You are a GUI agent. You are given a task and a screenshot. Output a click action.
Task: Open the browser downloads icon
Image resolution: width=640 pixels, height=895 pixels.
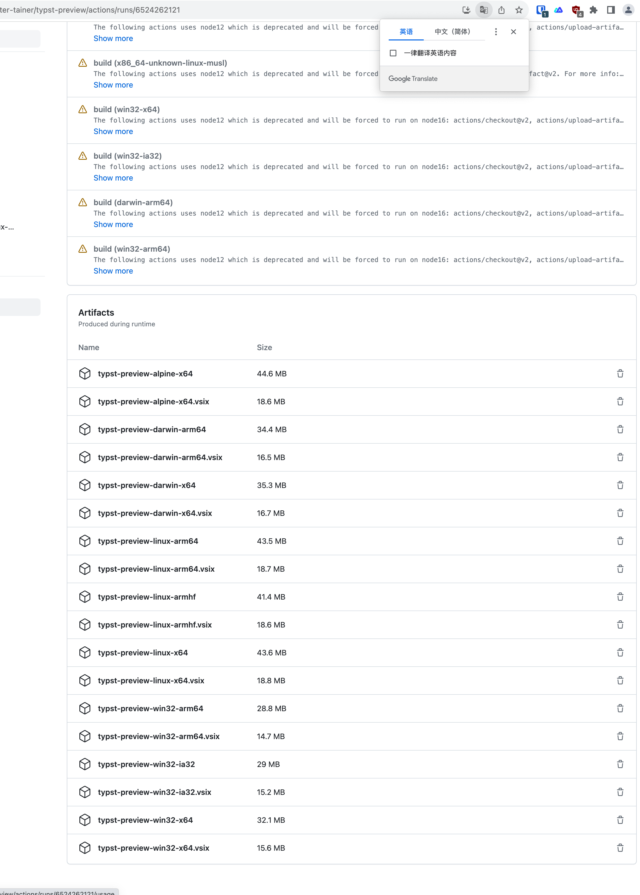(466, 10)
